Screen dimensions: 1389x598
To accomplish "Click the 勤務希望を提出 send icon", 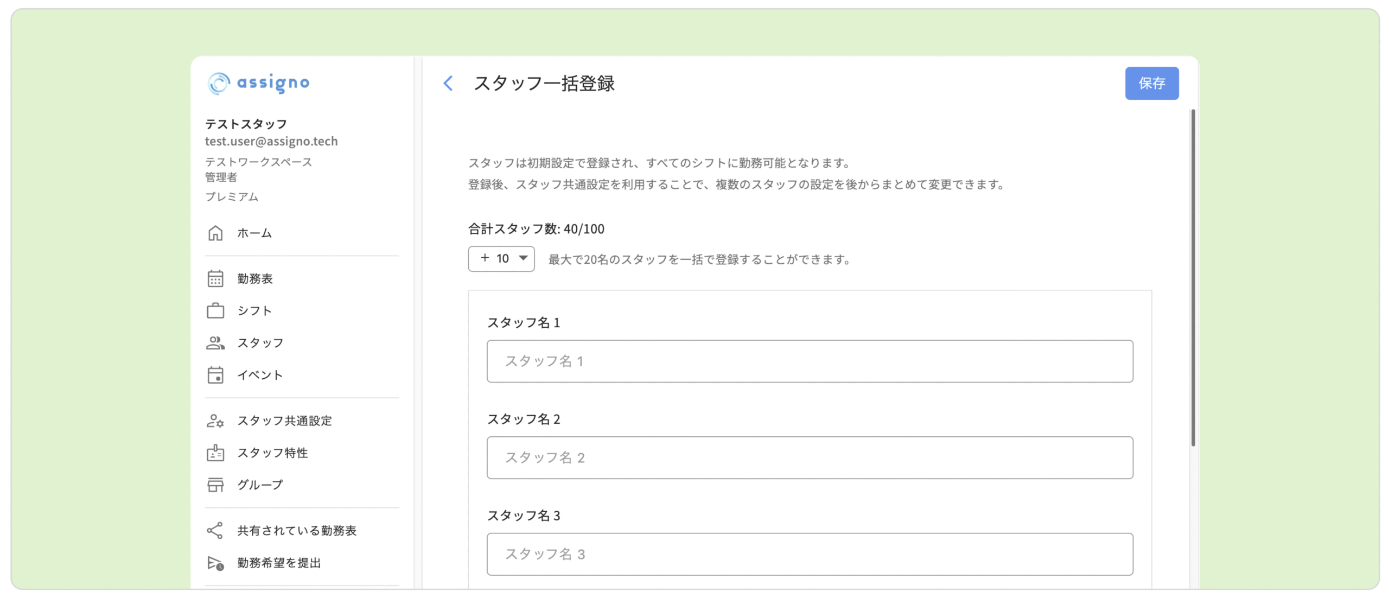I will (215, 563).
